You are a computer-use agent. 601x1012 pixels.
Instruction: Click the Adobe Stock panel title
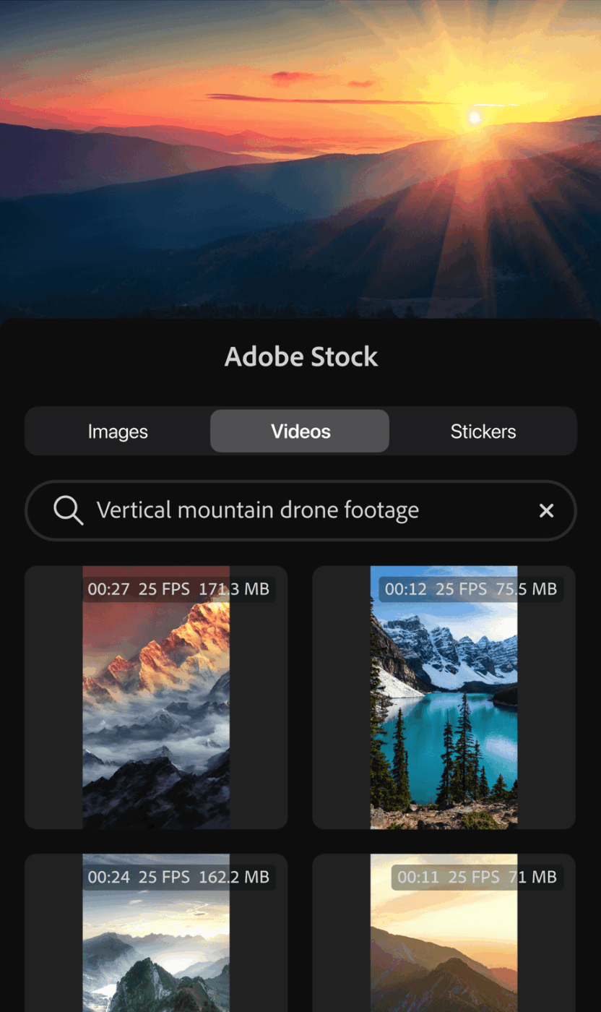coord(301,356)
